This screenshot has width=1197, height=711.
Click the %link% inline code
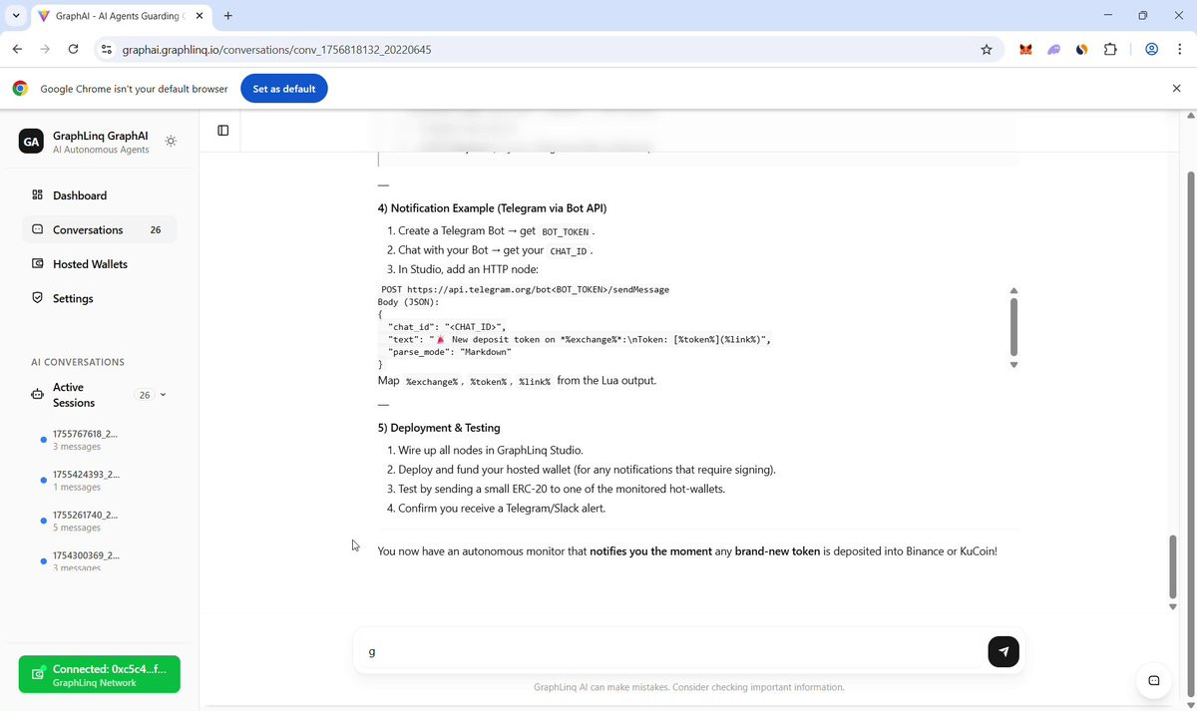535,381
